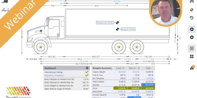
Task: Click the Manufacturer Ratings green checkmark
Action: 87,72
